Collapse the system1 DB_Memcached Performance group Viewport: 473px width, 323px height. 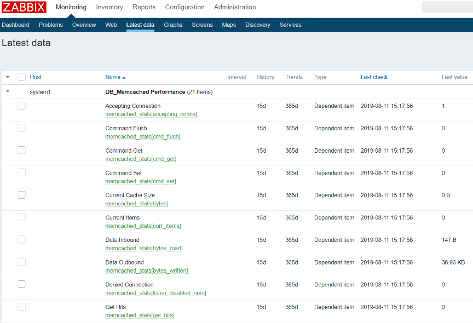click(8, 91)
